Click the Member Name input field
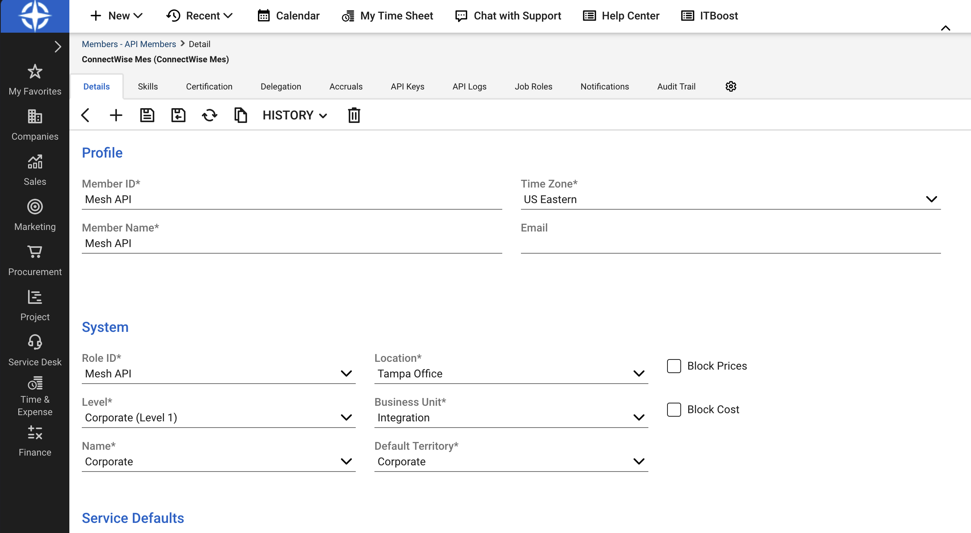 (x=292, y=244)
